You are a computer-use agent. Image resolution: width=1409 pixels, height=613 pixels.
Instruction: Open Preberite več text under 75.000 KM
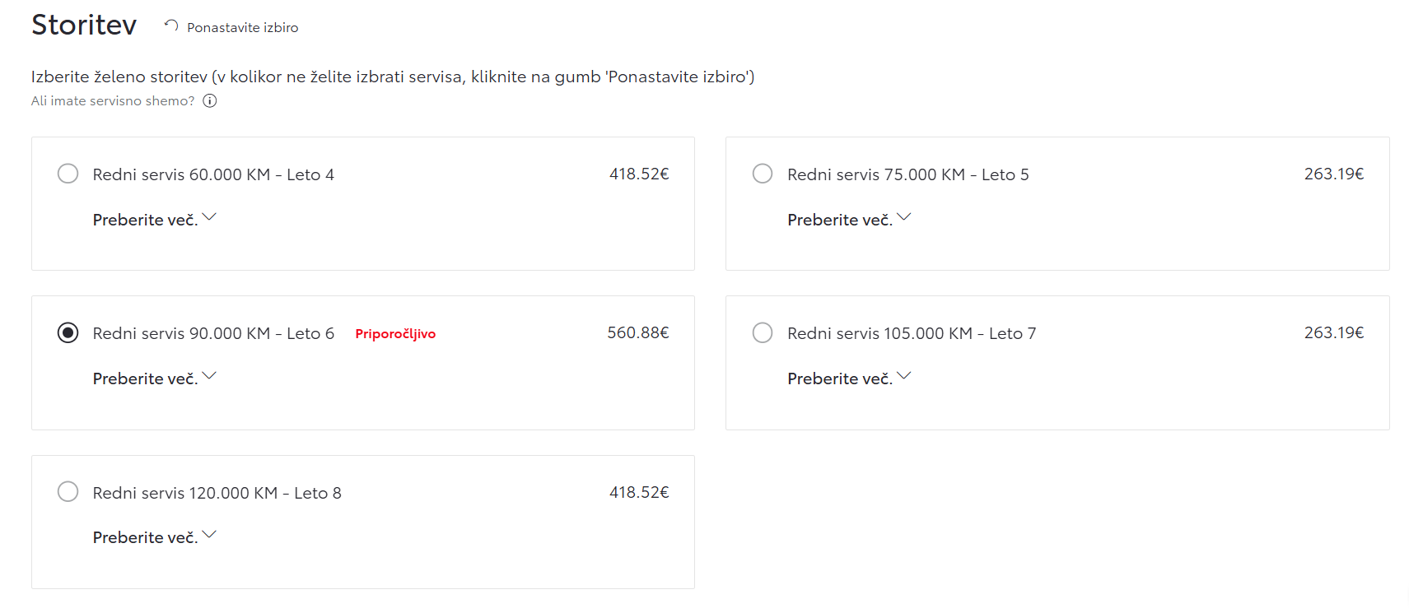pos(840,220)
